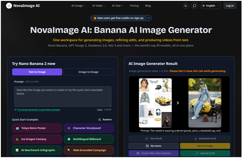Image resolution: width=245 pixels, height=158 pixels.
Task: Expand the AI Tool menu
Action: click(x=118, y=6)
